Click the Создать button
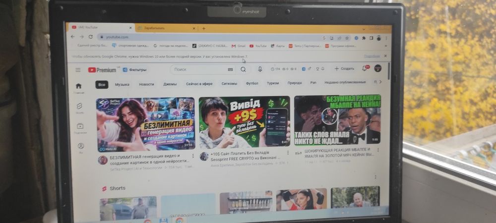 [x=344, y=68]
